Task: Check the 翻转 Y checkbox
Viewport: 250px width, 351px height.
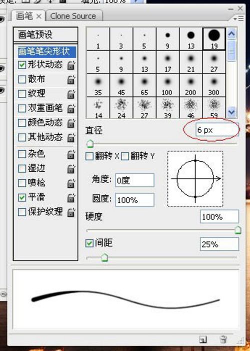Action: 125,156
